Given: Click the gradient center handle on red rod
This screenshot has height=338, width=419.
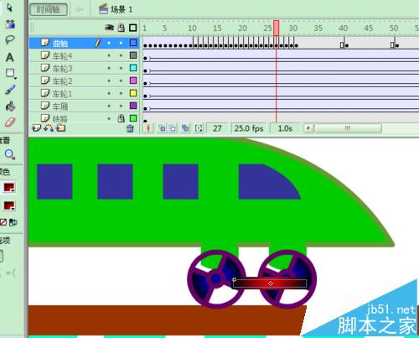Looking at the screenshot, I should pos(271,283).
